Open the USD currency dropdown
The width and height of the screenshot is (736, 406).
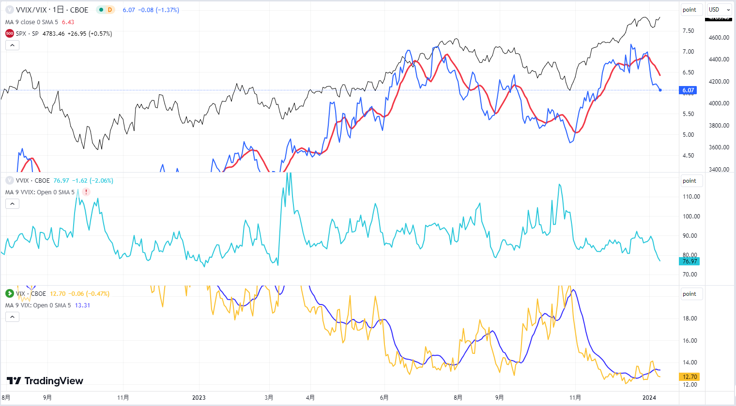(x=720, y=10)
